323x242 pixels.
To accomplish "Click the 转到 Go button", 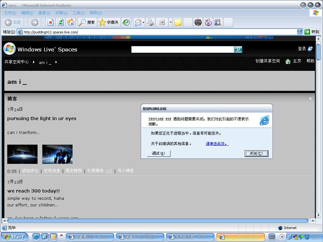I will pyautogui.click(x=312, y=32).
